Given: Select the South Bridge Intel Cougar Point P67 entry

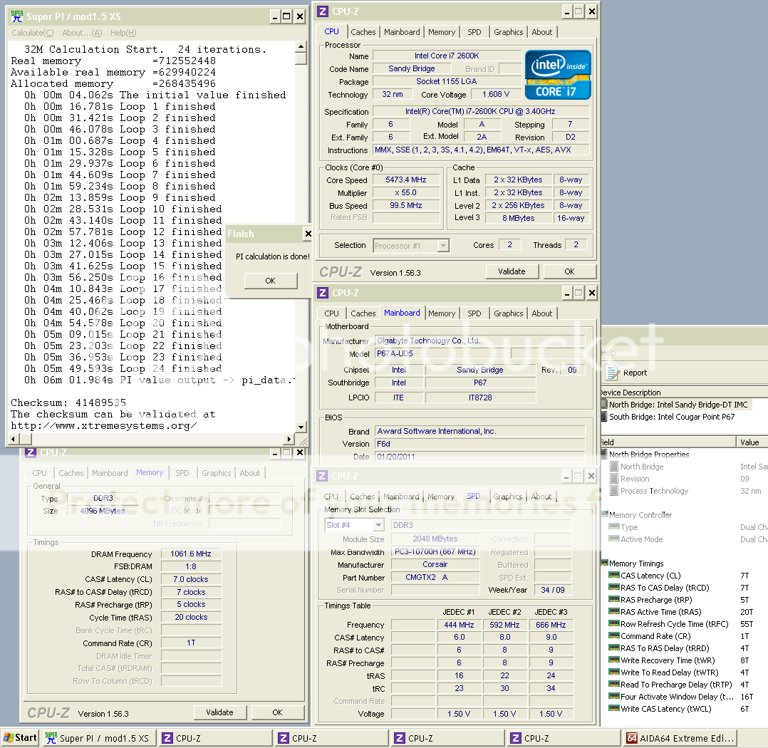Looking at the screenshot, I should pyautogui.click(x=671, y=417).
